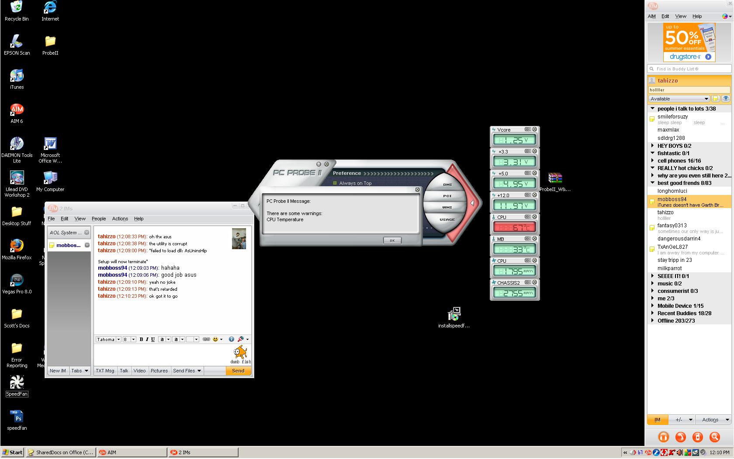Click the Start button

tap(12, 452)
